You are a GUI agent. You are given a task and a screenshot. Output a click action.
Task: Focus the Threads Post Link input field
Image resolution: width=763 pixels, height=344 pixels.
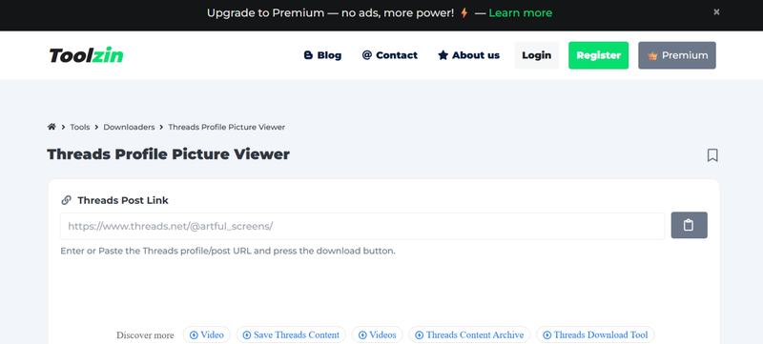pos(362,226)
